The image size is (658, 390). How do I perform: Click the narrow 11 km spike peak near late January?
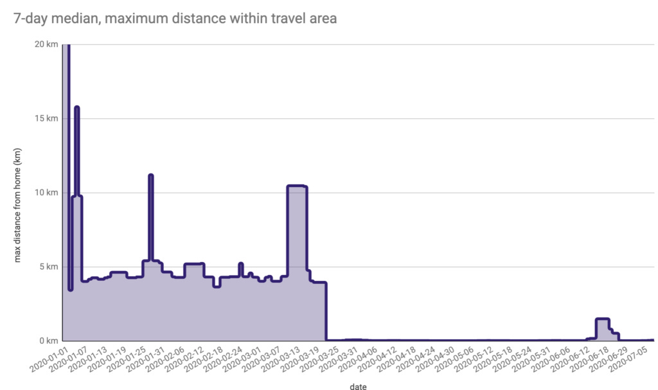[x=150, y=175]
